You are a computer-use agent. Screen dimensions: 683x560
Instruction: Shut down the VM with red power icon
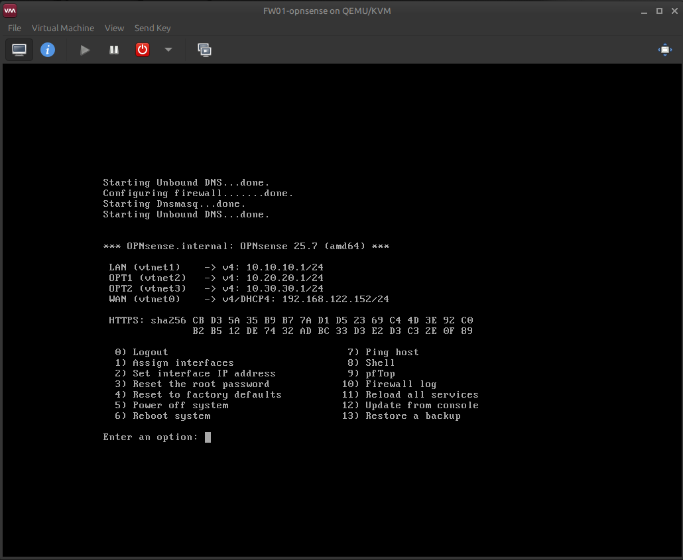[142, 49]
